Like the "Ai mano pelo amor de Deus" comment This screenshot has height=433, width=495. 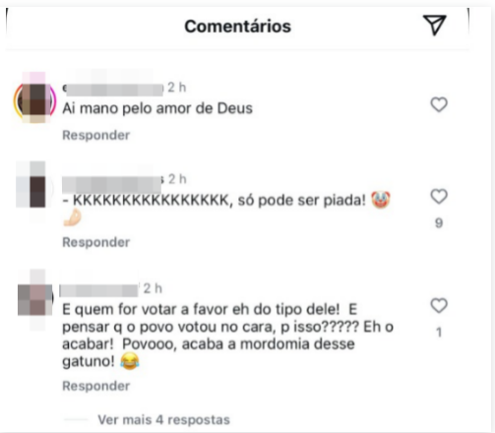439,104
